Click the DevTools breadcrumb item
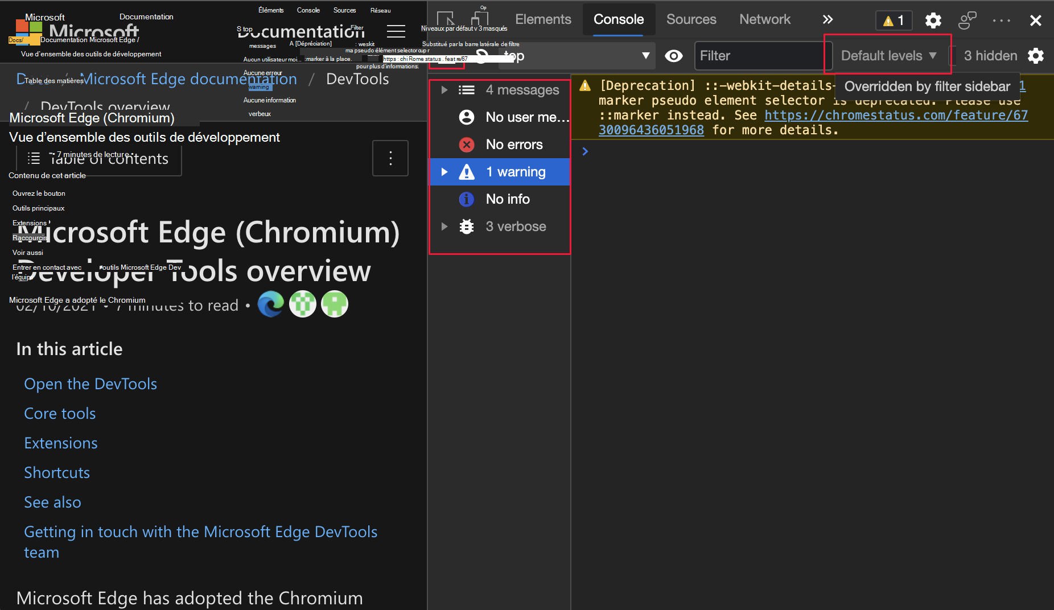1054x610 pixels. click(x=357, y=79)
